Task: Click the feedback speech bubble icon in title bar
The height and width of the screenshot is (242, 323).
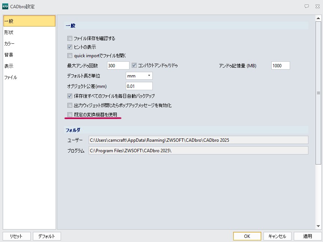Action: (307, 6)
